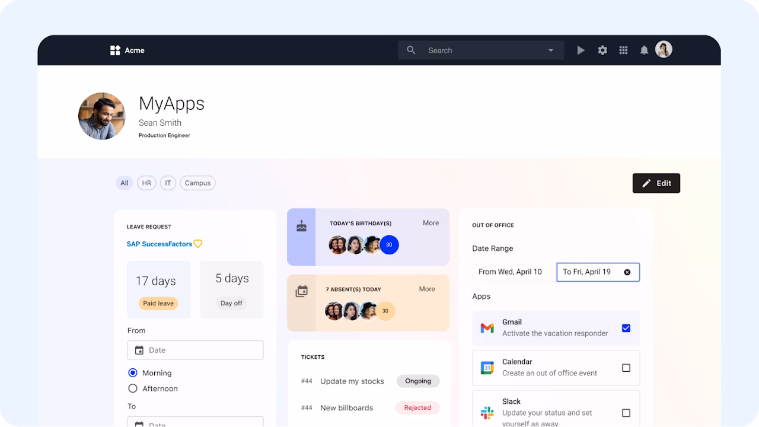
Task: Click the Gmail icon in Out of Office
Action: tap(486, 327)
